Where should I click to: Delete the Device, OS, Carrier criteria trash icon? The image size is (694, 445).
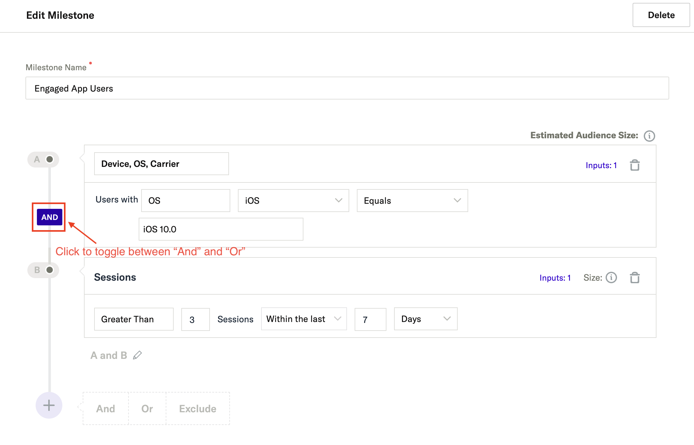click(635, 165)
